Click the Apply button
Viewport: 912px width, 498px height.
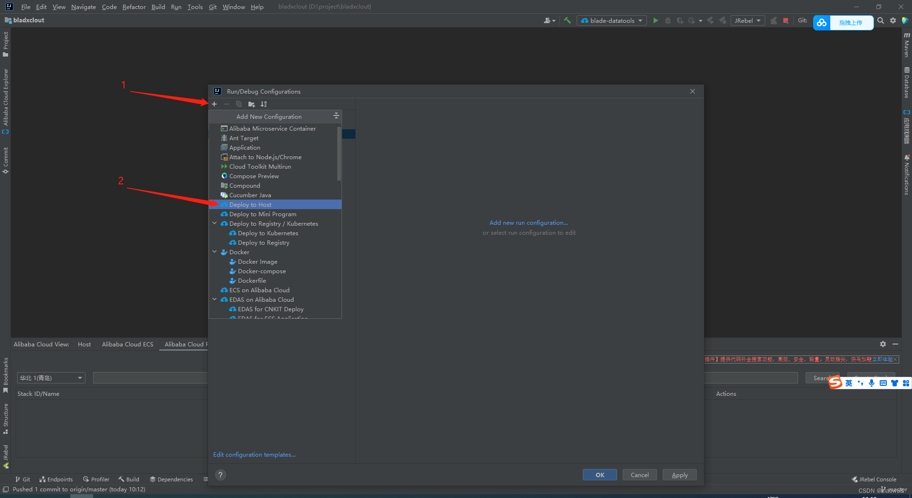pyautogui.click(x=680, y=475)
